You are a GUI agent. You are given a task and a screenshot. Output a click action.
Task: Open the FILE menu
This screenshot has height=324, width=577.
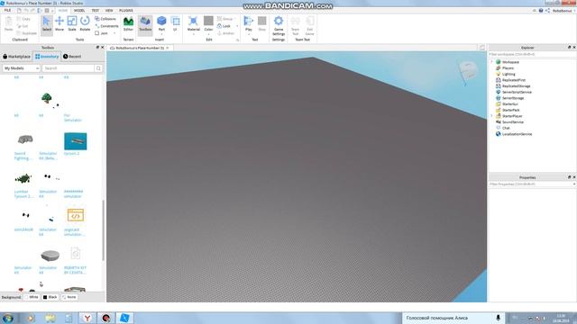click(7, 11)
